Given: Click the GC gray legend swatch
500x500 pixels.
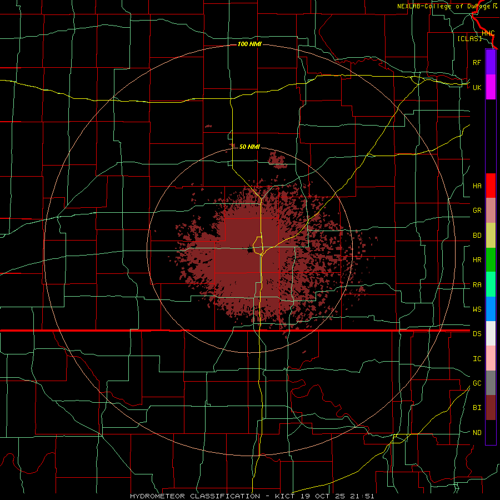Looking at the screenshot, I should [491, 383].
